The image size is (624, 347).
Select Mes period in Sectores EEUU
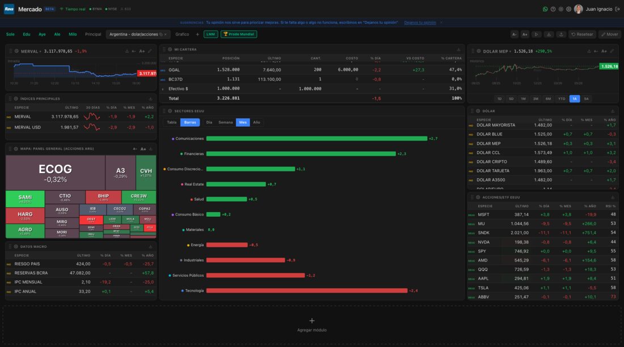point(243,122)
